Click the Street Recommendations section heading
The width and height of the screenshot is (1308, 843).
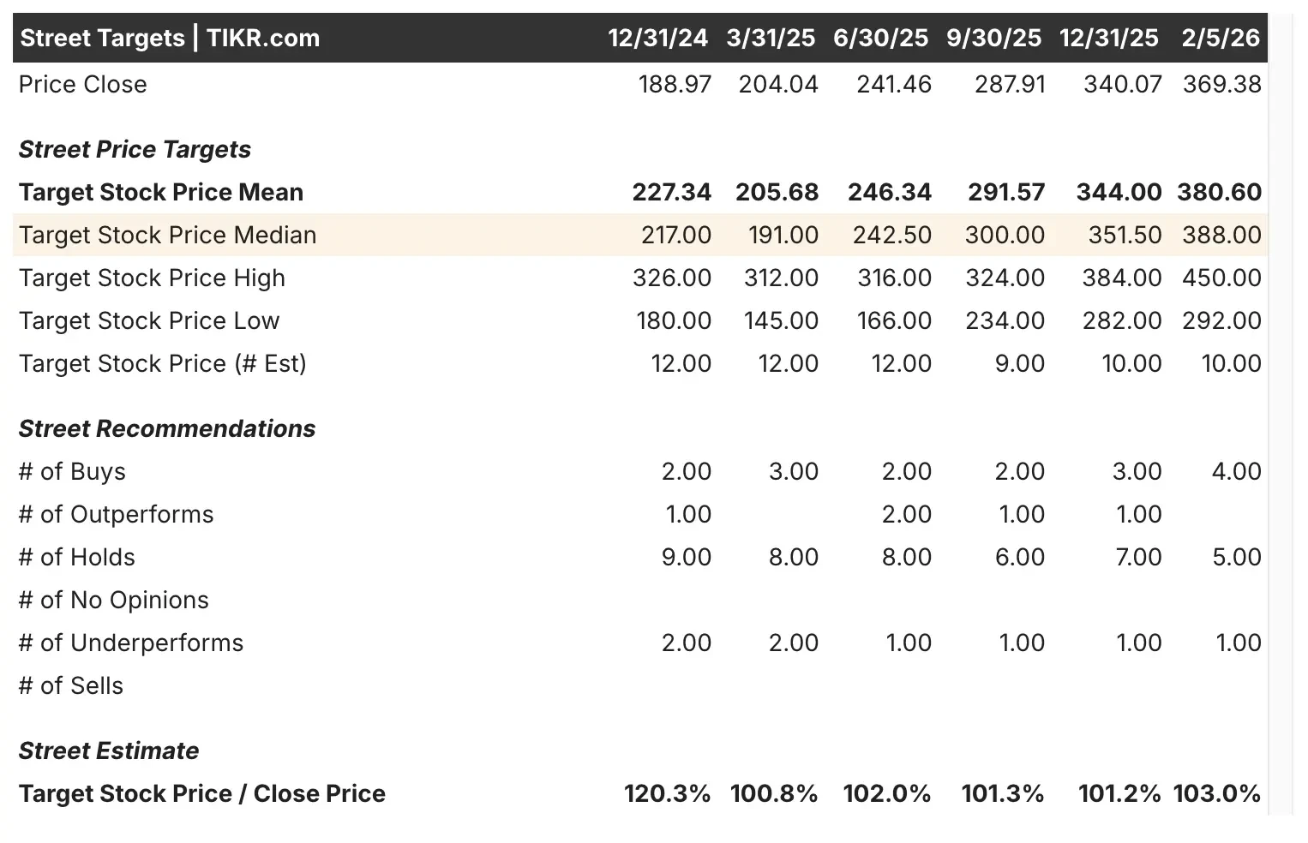point(167,428)
